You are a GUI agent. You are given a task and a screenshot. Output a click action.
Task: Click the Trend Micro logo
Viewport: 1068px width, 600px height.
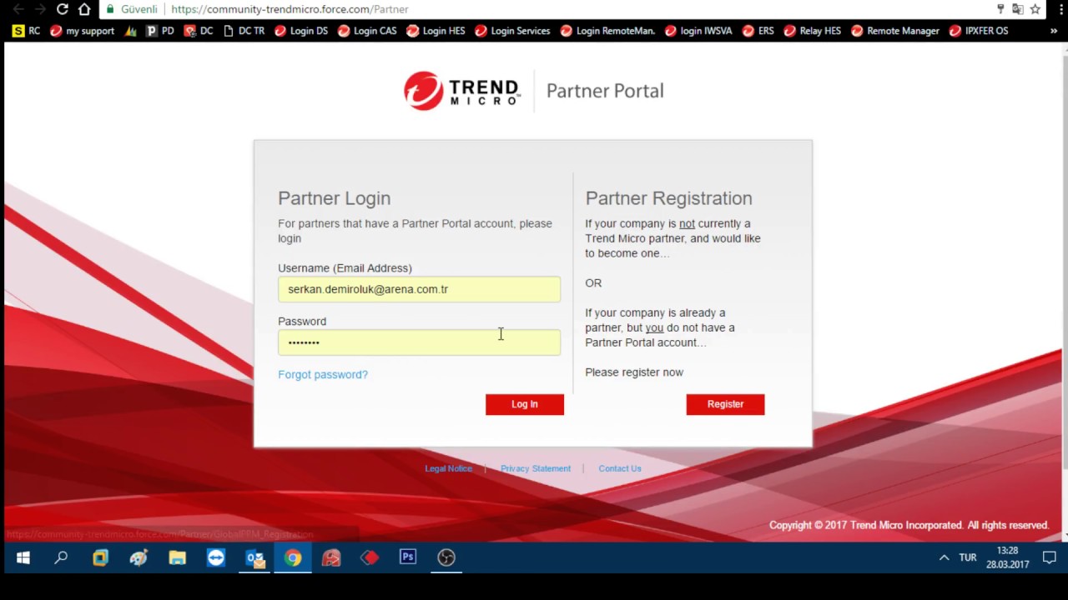pyautogui.click(x=461, y=91)
